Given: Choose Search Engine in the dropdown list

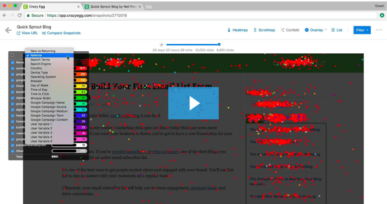Looking at the screenshot, I should click(40, 64).
